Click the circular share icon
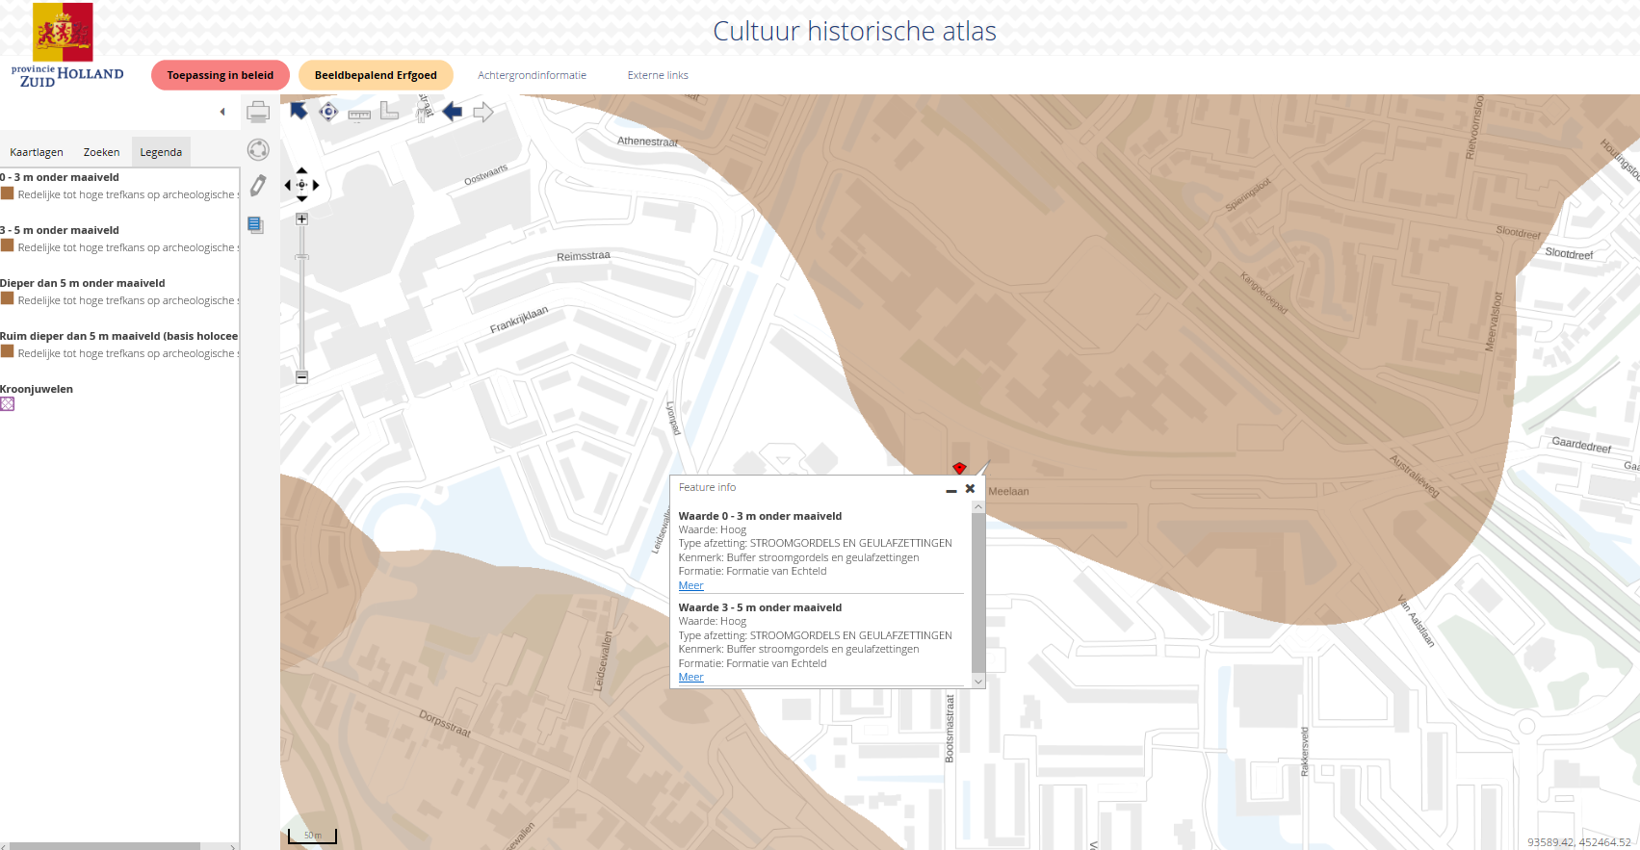 click(x=258, y=149)
